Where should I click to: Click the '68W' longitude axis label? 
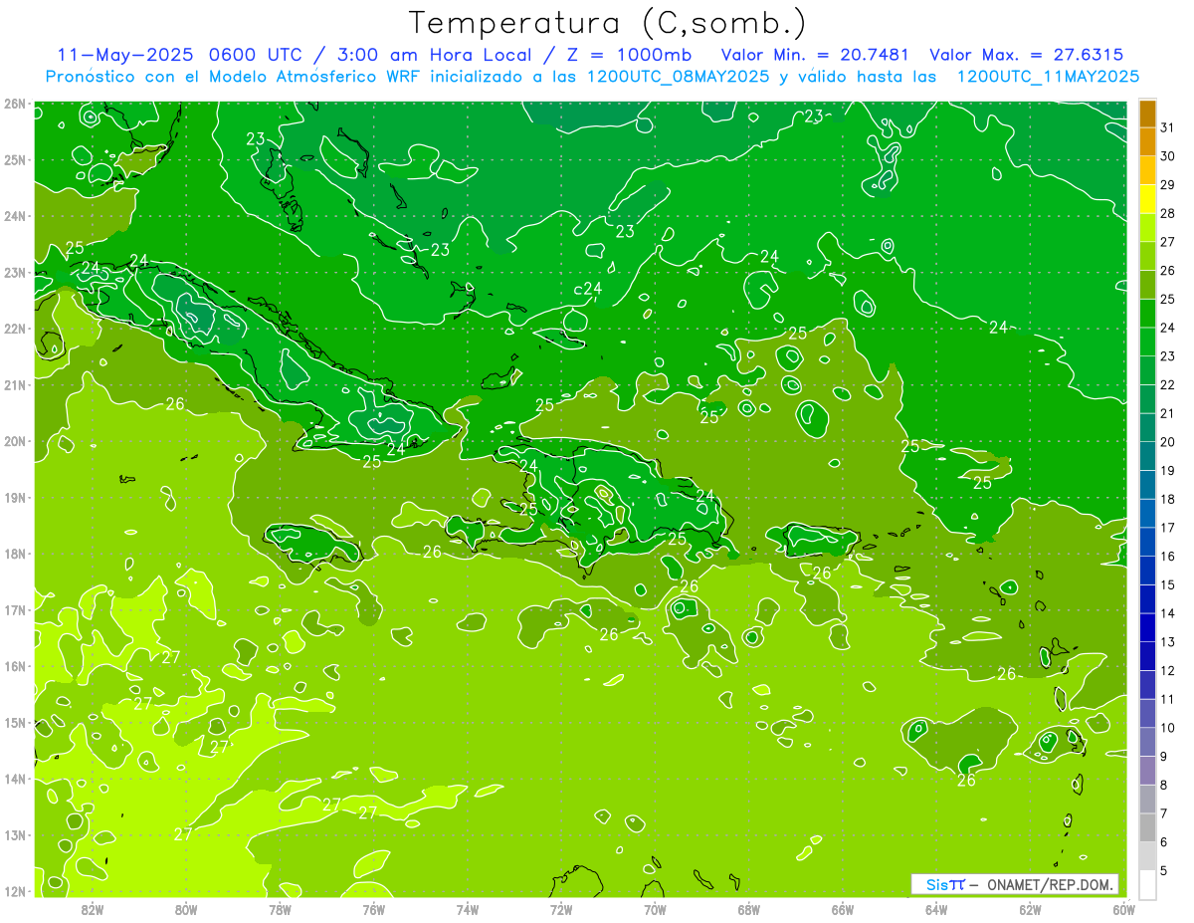click(x=748, y=909)
